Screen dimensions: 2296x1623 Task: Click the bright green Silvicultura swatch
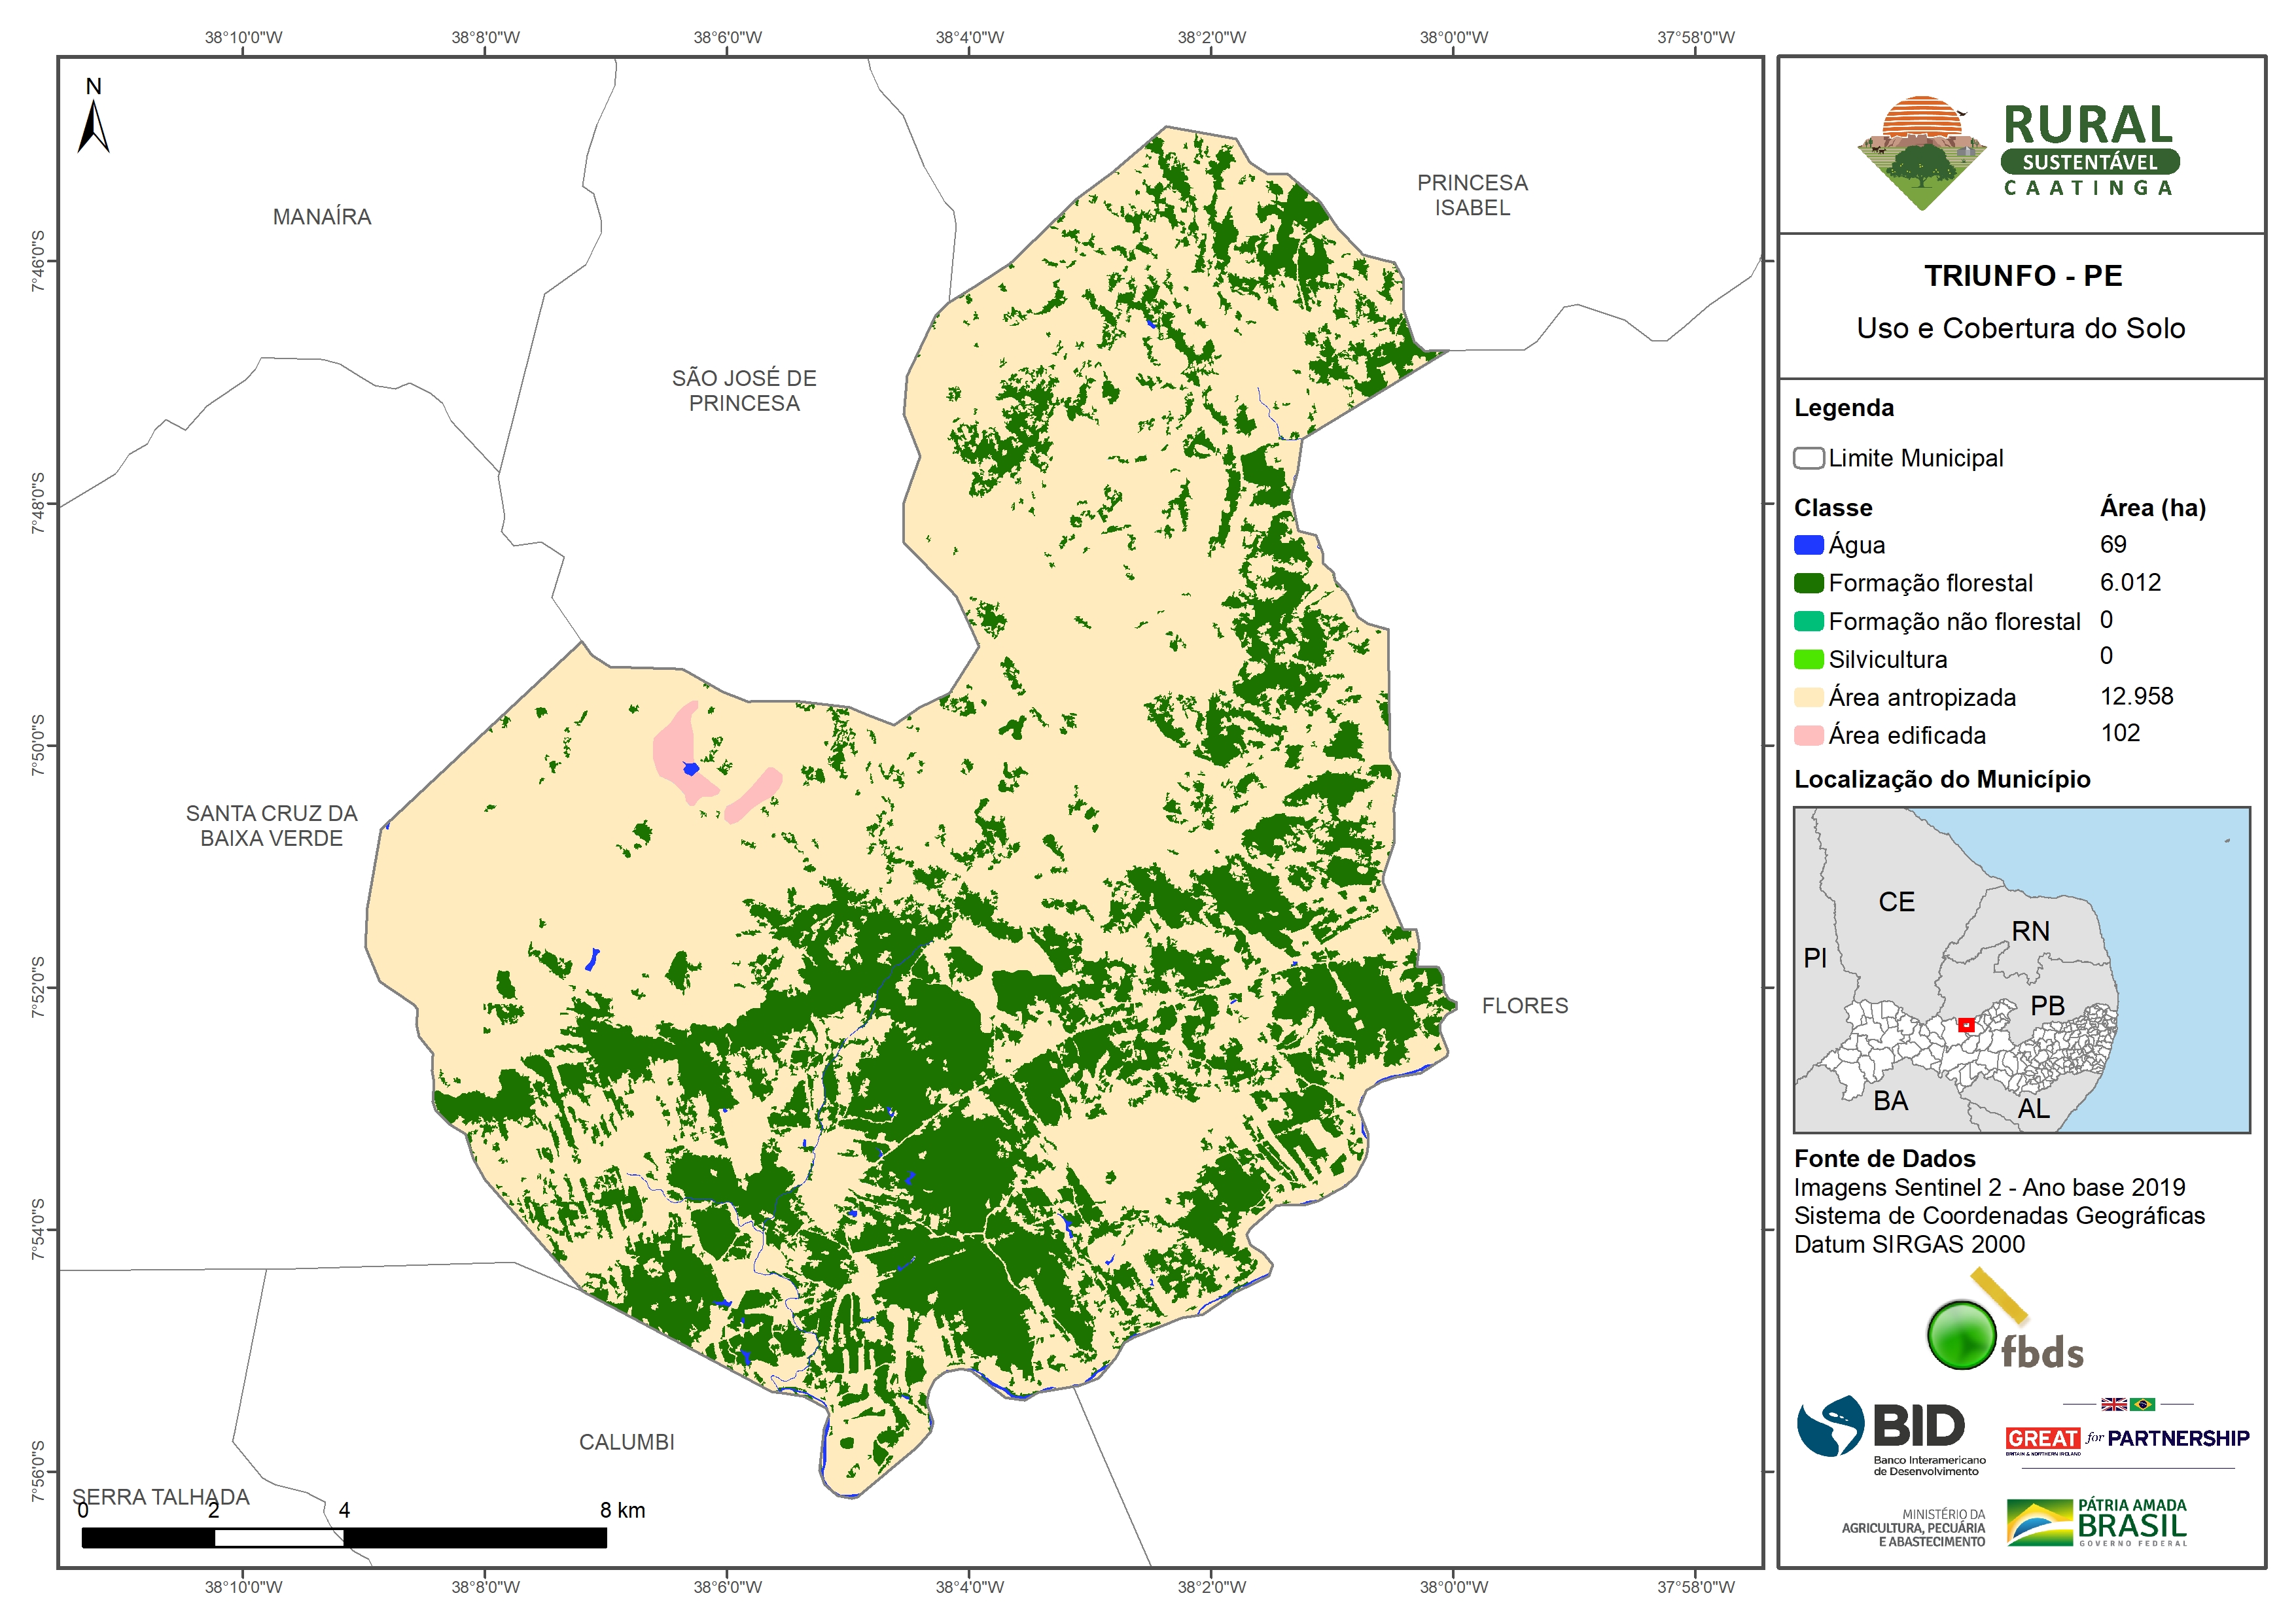[x=1808, y=659]
